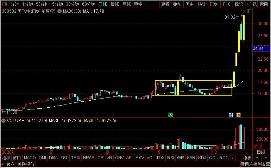Open 历史 history view
Viewport: 271px width, 168px height.
pyautogui.click(x=189, y=4)
